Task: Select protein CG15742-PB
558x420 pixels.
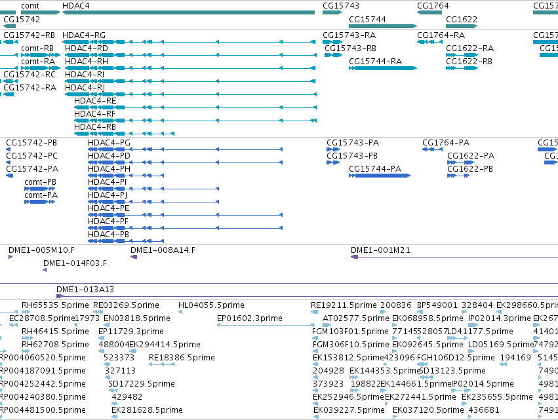Action: [x=31, y=143]
